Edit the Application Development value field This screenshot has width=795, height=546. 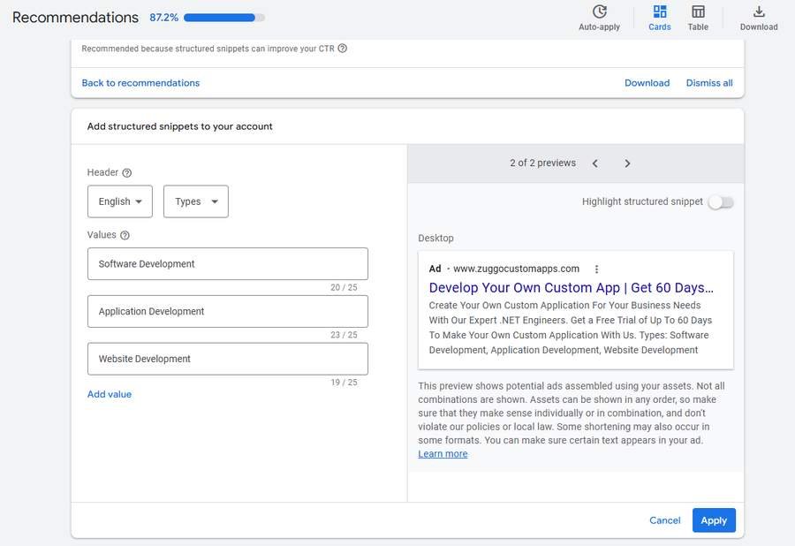point(228,312)
